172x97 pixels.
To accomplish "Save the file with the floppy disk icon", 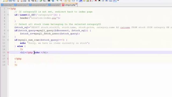I will [x=10, y=1].
